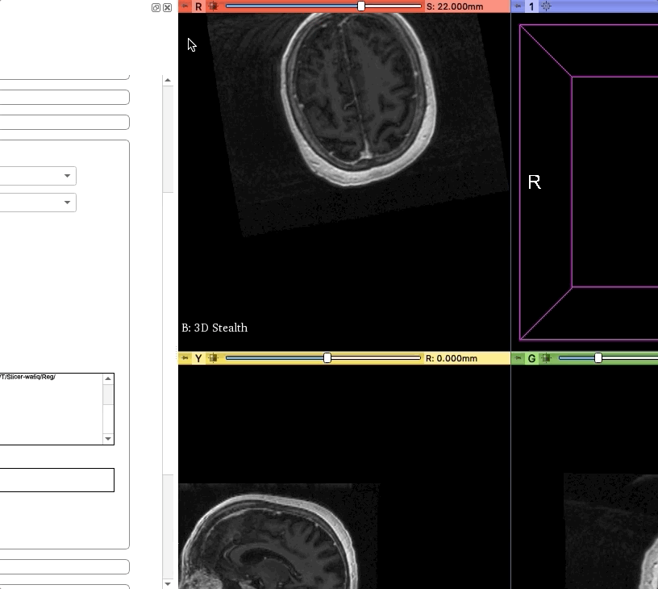Screen dimensions: 658x589
Task: Click the empty input field below path box
Action: [x=57, y=480]
